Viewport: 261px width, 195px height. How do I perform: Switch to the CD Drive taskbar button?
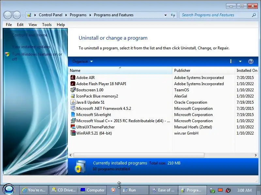[x=63, y=190]
